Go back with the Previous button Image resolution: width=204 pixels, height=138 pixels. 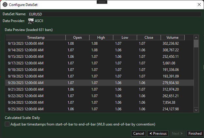pyautogui.click(x=158, y=133)
